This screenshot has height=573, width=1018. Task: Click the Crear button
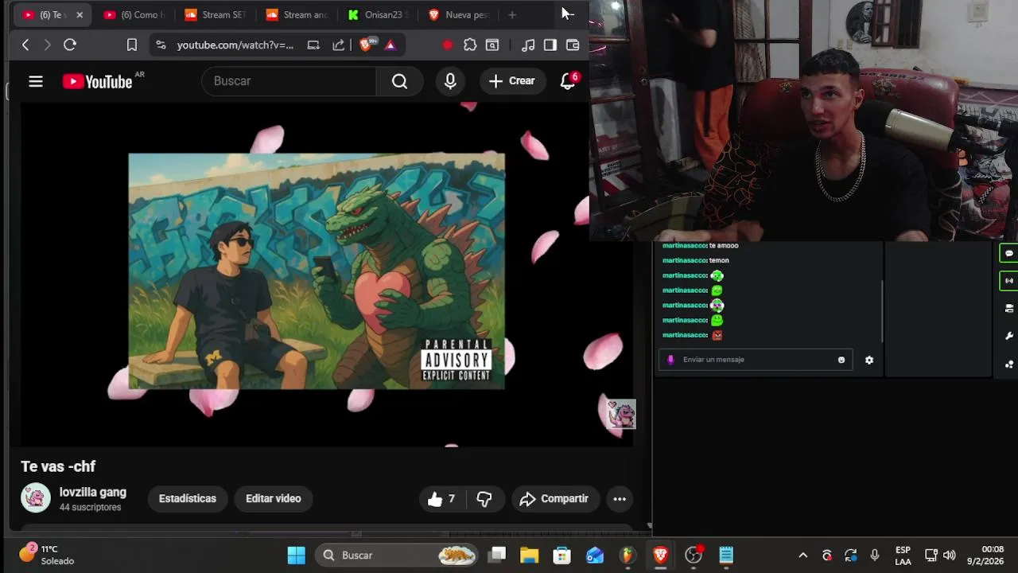pyautogui.click(x=511, y=81)
